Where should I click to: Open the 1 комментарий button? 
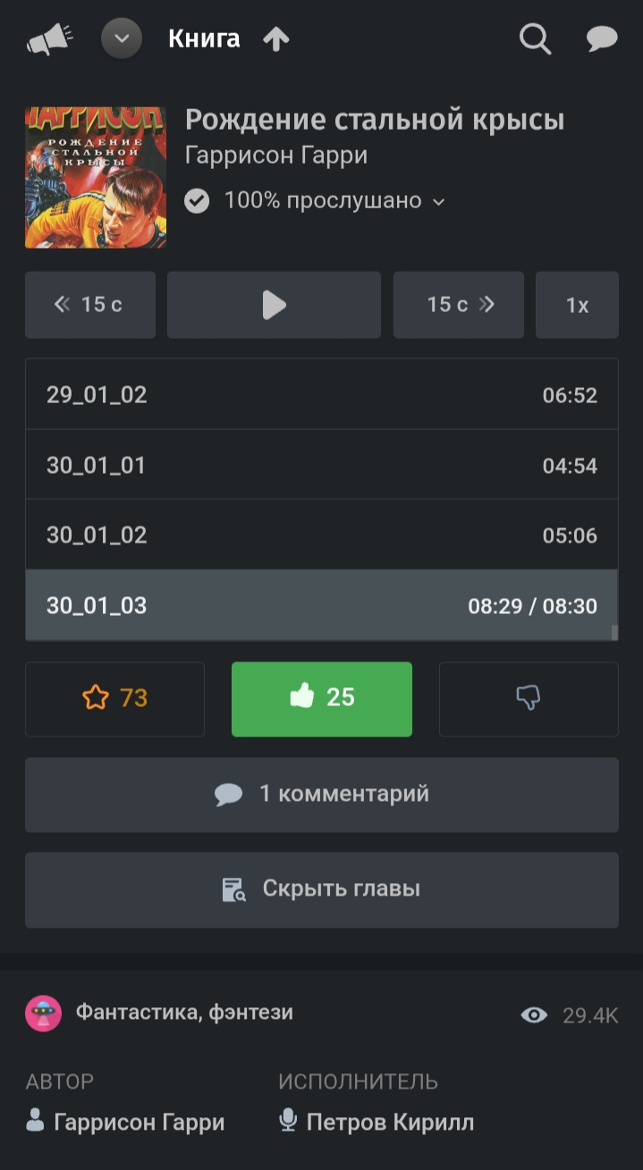coord(322,795)
